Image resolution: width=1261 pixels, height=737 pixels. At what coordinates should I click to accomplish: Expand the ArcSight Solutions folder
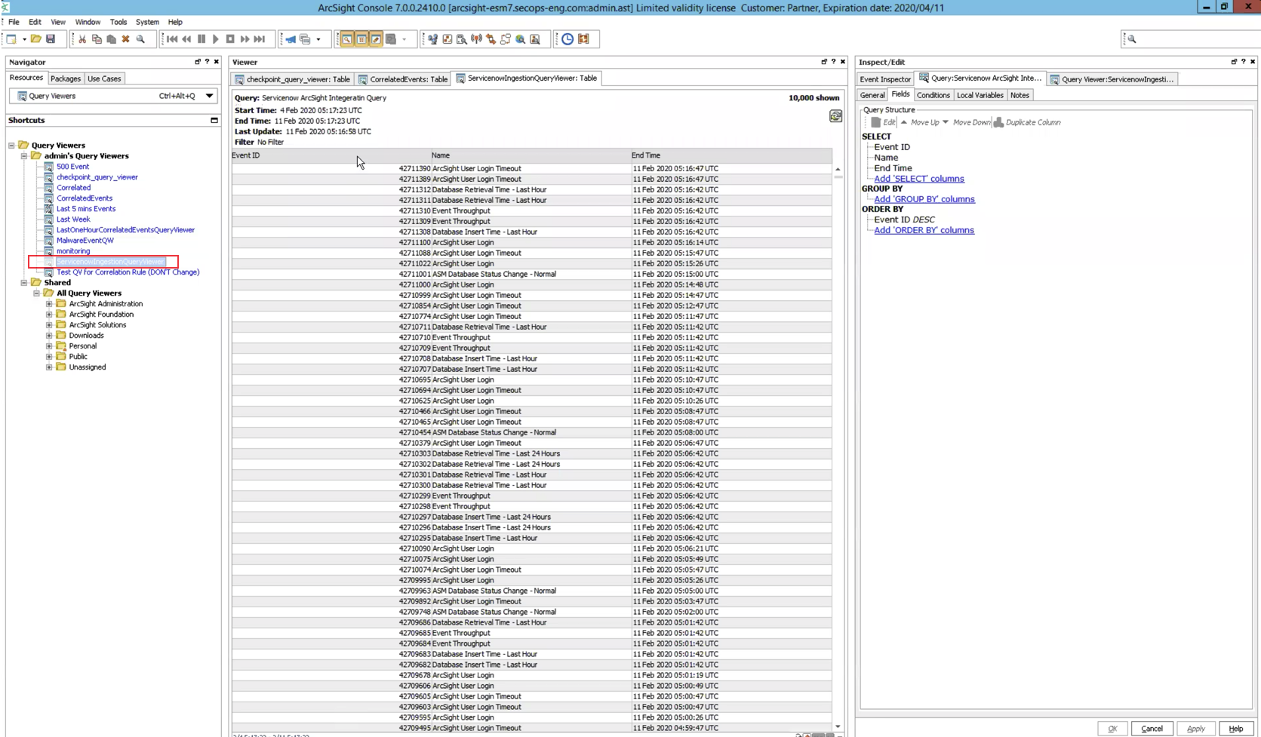tap(49, 325)
